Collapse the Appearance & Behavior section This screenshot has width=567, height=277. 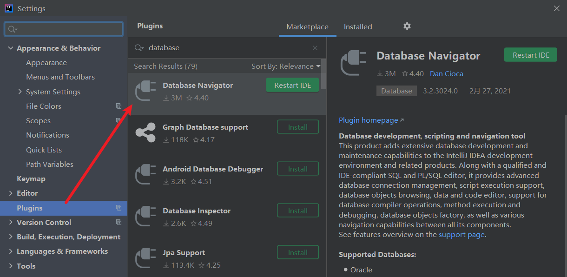pos(10,48)
